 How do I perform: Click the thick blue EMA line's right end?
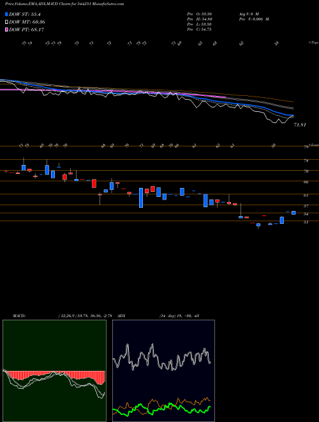(x=292, y=115)
